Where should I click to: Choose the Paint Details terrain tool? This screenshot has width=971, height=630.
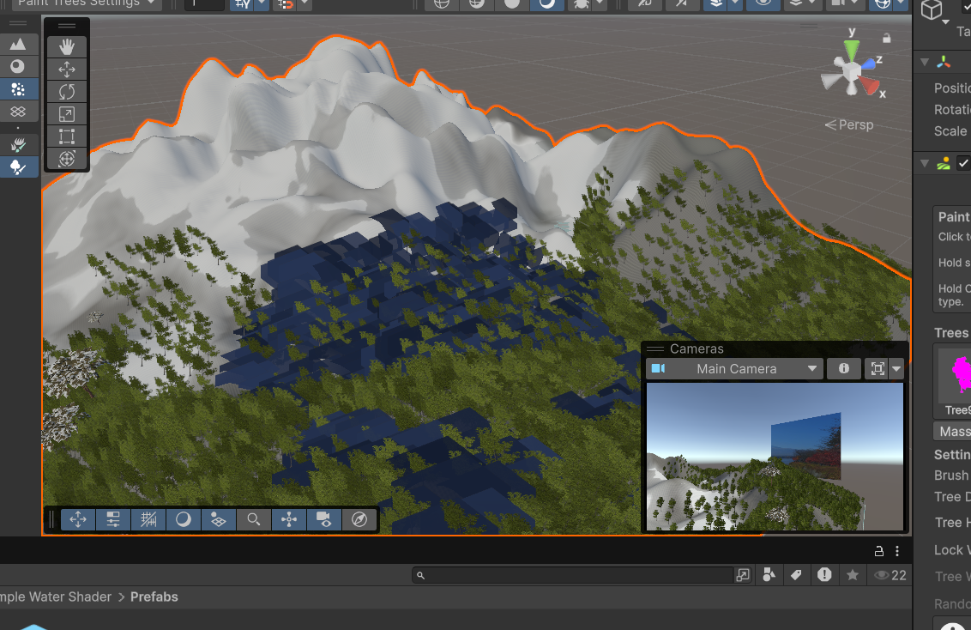tap(18, 145)
